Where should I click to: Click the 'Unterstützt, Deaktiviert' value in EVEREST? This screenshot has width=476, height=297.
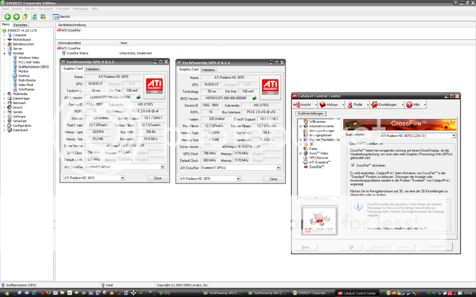pyautogui.click(x=136, y=53)
